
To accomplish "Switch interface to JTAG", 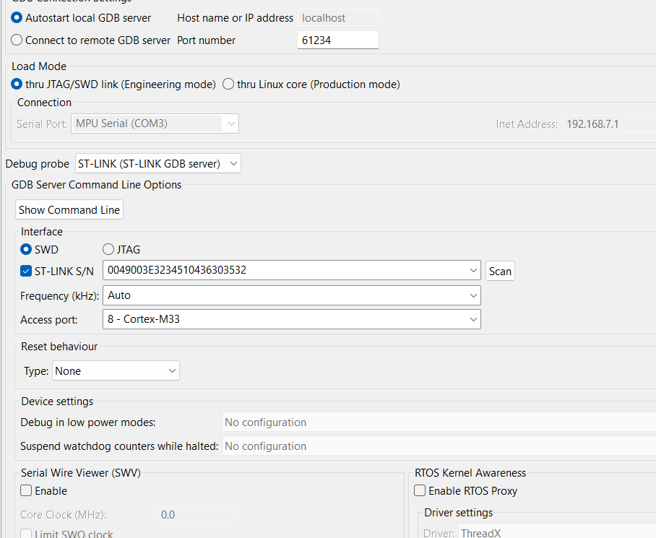I will [108, 250].
